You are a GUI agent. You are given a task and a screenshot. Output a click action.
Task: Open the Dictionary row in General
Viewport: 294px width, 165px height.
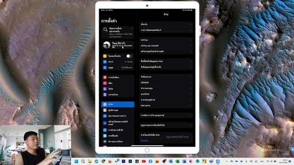(x=166, y=105)
